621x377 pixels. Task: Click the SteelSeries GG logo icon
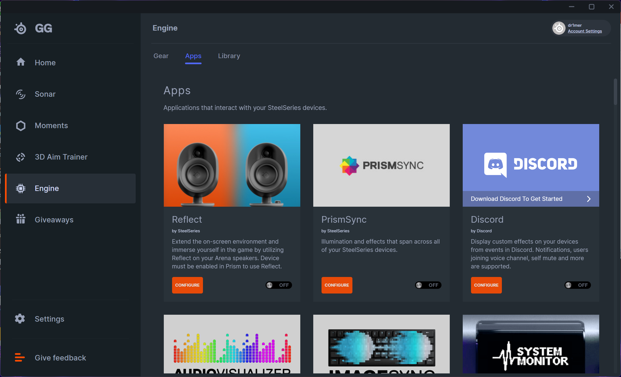(x=20, y=28)
